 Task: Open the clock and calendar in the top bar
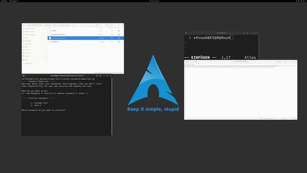[x=154, y=1]
